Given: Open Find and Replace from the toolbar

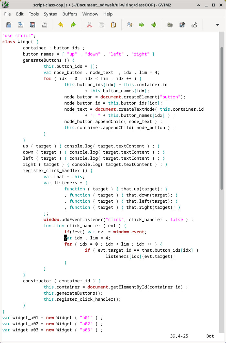Looking at the screenshot, I should (129, 25).
